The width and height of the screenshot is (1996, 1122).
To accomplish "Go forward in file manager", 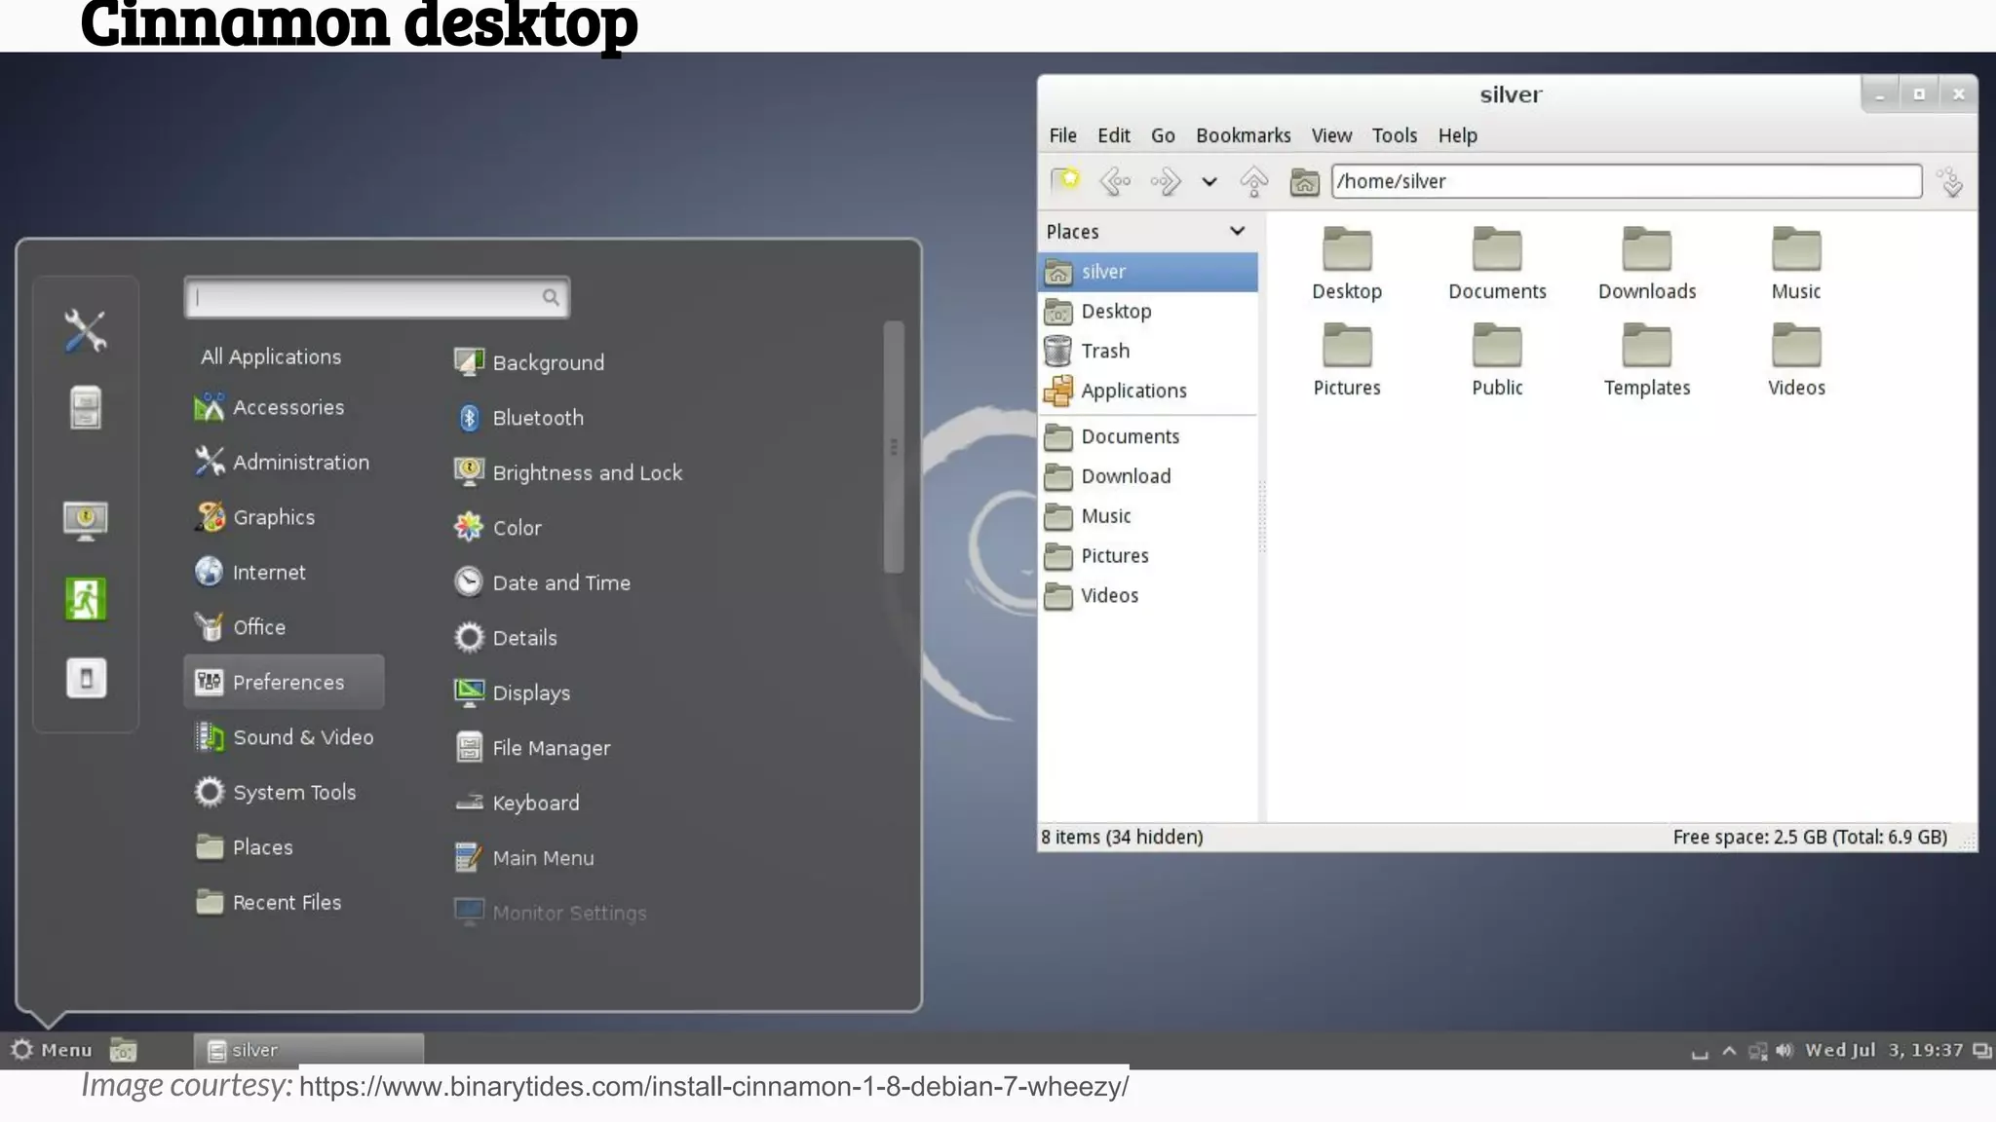I will pos(1166,181).
